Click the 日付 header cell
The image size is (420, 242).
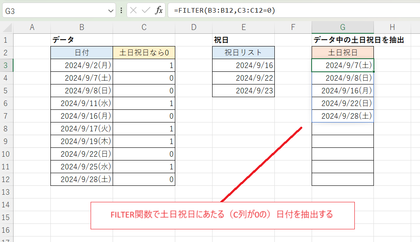click(x=82, y=53)
